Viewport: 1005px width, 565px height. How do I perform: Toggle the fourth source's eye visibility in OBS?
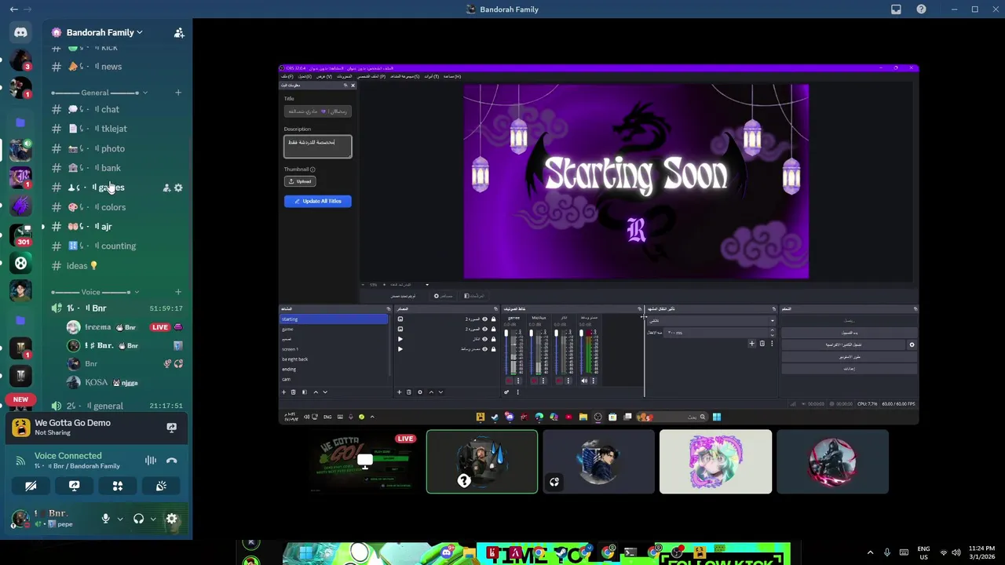point(484,348)
